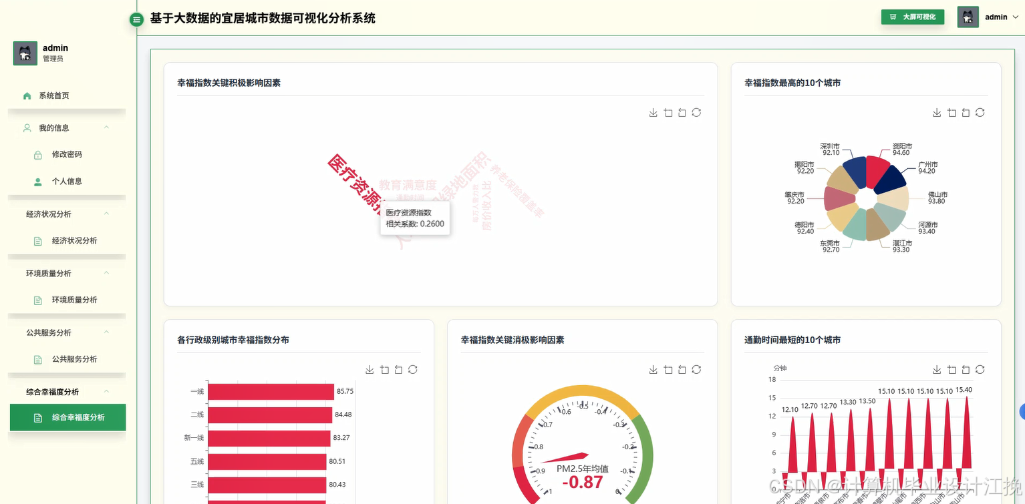Screen dimensions: 1025x504
Task: Click the 80.43 value label for 三线
Action: click(x=337, y=484)
